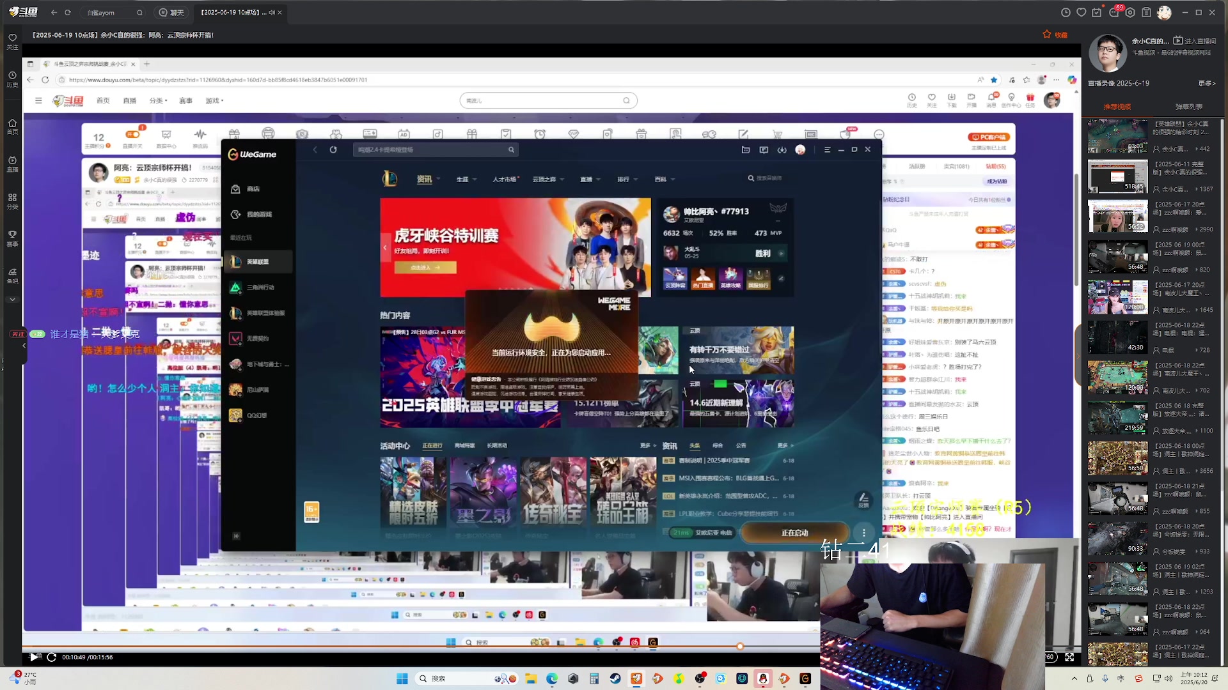Open the recommended video with duration 42:30
The height and width of the screenshot is (690, 1228).
1117,337
